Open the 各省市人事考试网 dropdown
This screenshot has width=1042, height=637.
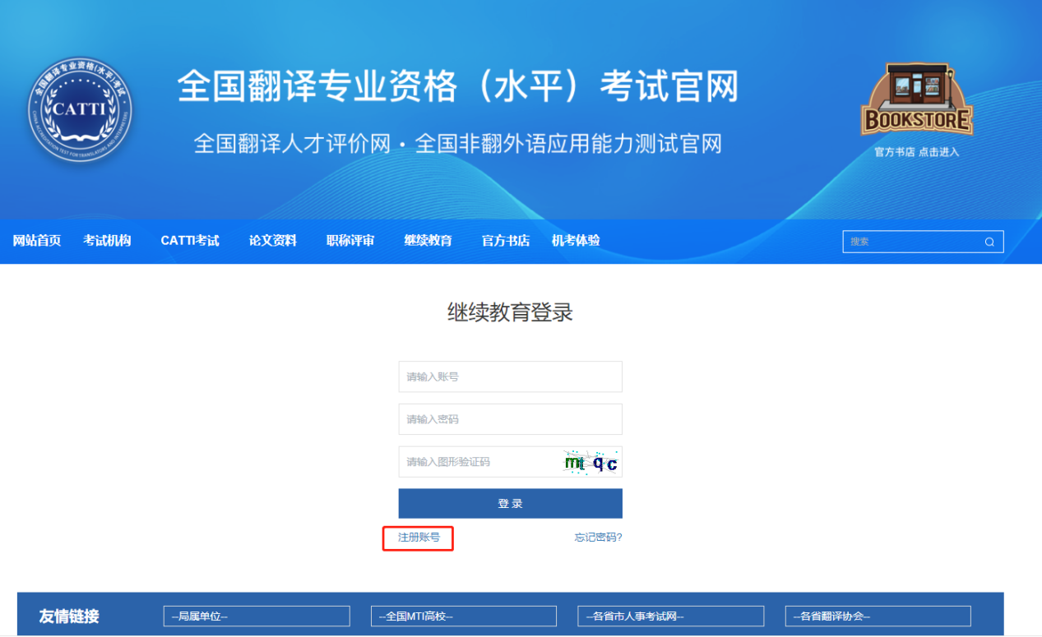click(670, 616)
